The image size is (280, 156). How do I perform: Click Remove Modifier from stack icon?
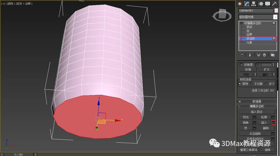pos(264,55)
